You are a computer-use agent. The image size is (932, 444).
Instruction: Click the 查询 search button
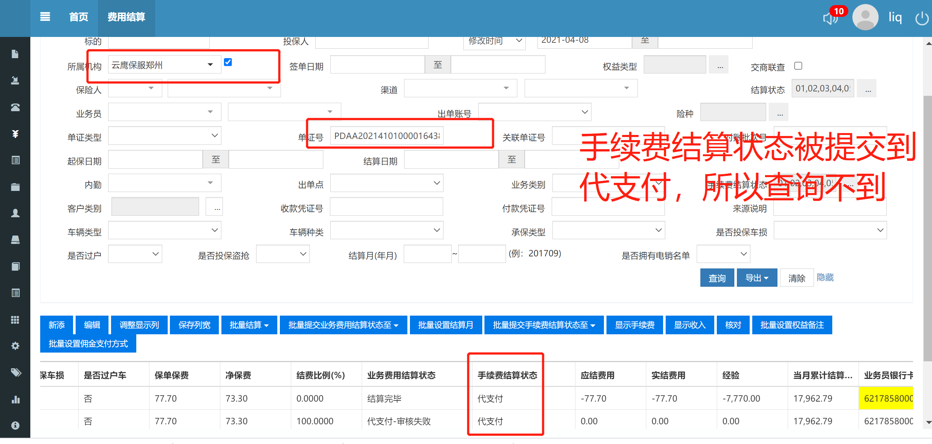(716, 278)
